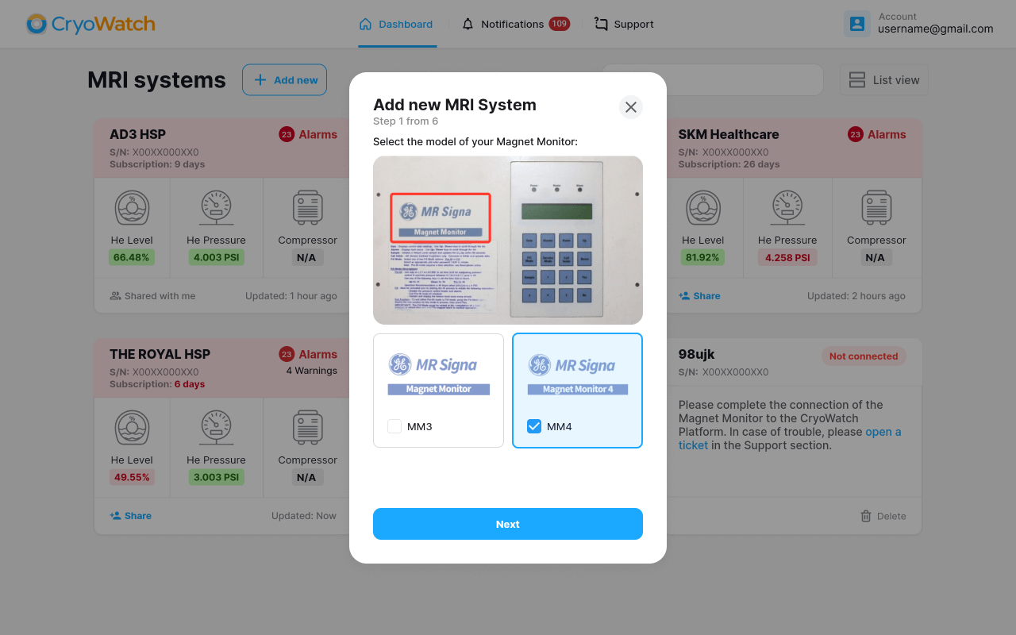Uncheck the MM4 checkbox
The image size is (1016, 635).
pos(534,426)
